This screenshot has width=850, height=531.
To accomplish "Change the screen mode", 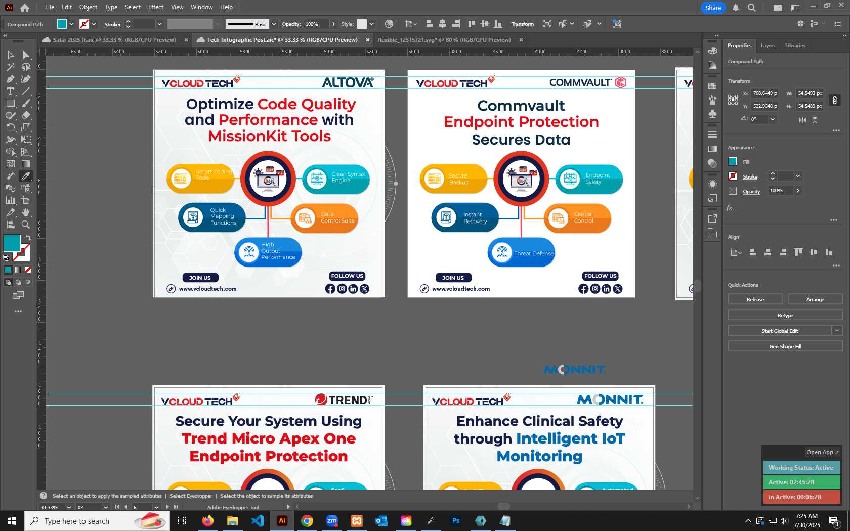I will click(x=18, y=295).
